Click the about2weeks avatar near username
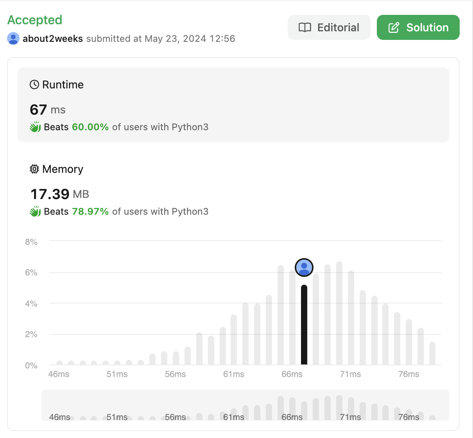 click(13, 38)
